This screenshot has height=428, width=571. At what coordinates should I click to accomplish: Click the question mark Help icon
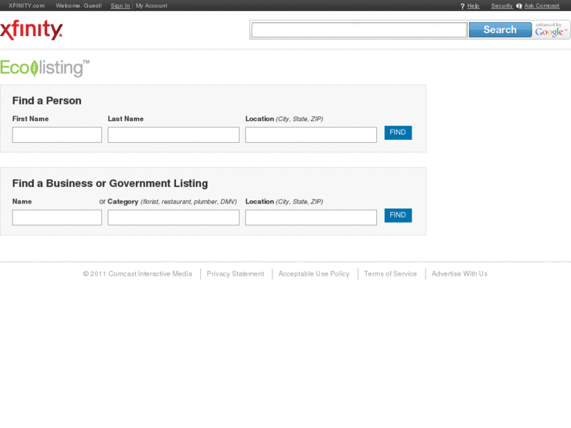[463, 6]
